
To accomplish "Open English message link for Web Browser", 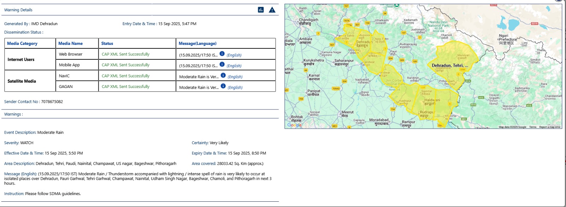I will pyautogui.click(x=234, y=55).
